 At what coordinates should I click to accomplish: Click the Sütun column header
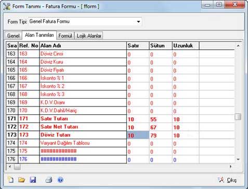(x=161, y=46)
